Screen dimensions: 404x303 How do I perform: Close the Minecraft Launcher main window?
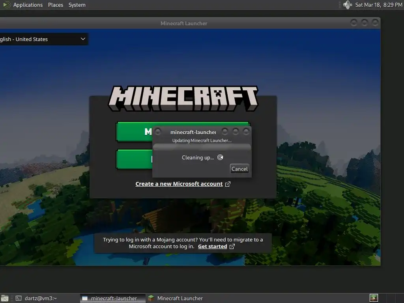click(x=375, y=22)
